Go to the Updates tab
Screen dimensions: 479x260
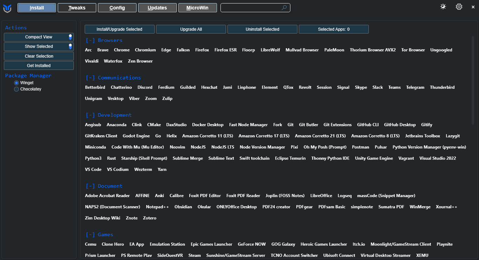coord(157,8)
